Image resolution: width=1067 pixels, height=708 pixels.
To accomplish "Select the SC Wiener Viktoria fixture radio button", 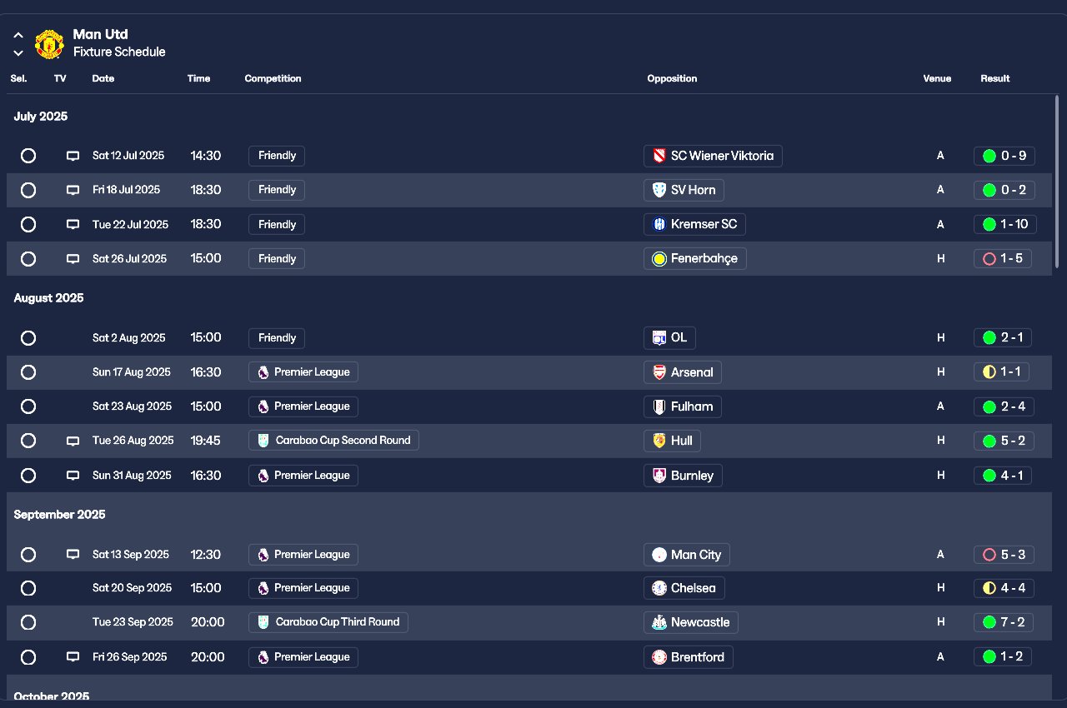I will (28, 156).
